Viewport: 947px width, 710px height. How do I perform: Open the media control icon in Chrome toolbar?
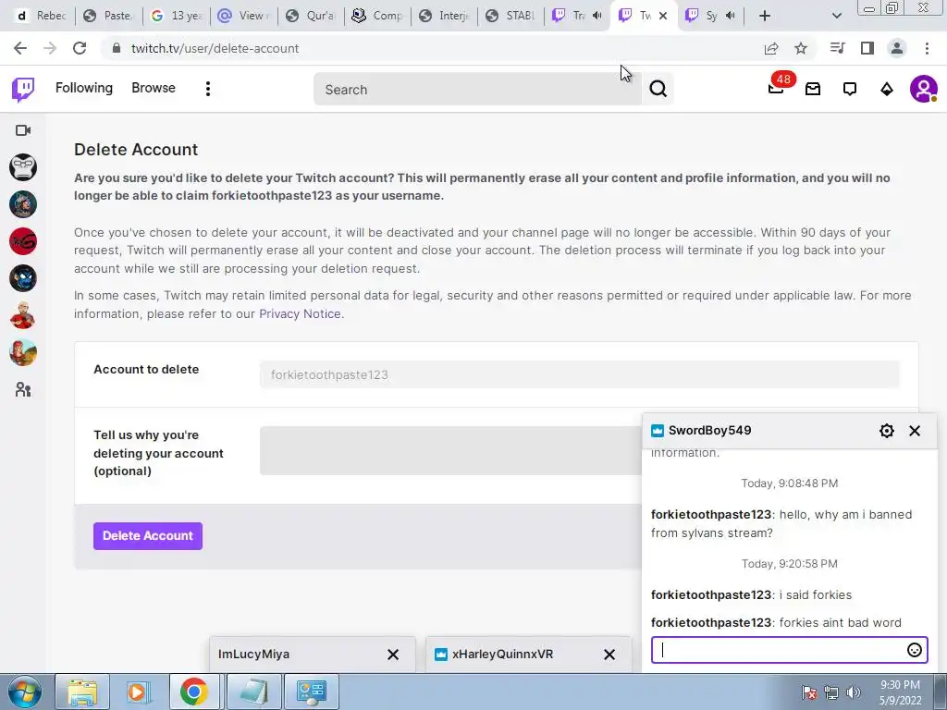click(837, 48)
